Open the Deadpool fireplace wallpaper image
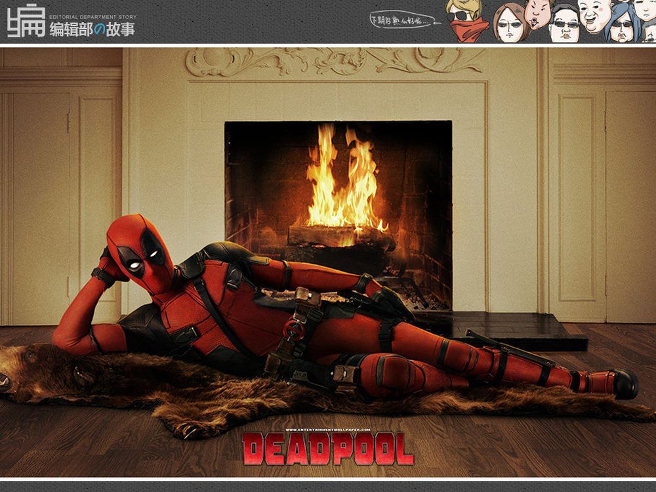Screen dimensions: 656x492 click(x=328, y=262)
